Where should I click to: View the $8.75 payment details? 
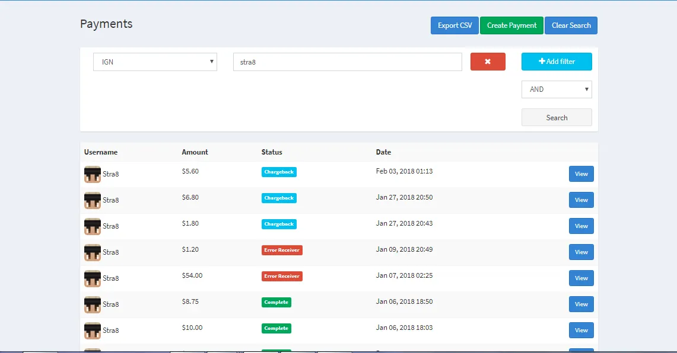click(581, 304)
